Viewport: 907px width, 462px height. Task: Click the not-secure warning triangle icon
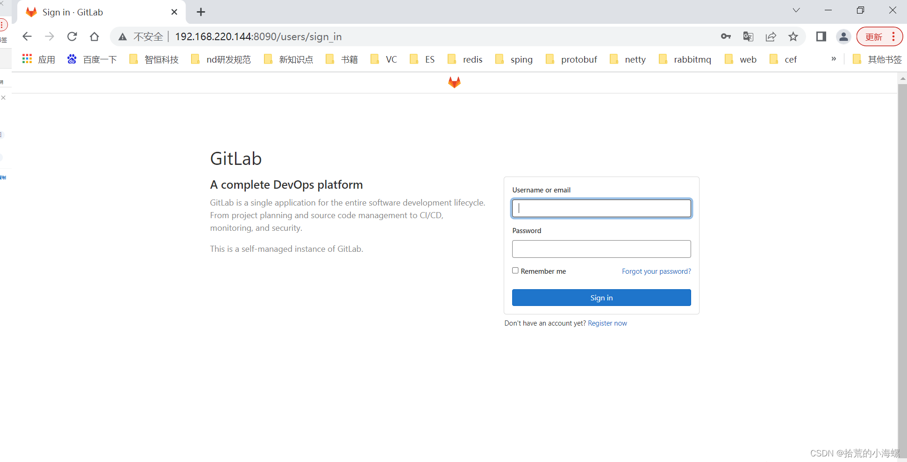pos(122,37)
